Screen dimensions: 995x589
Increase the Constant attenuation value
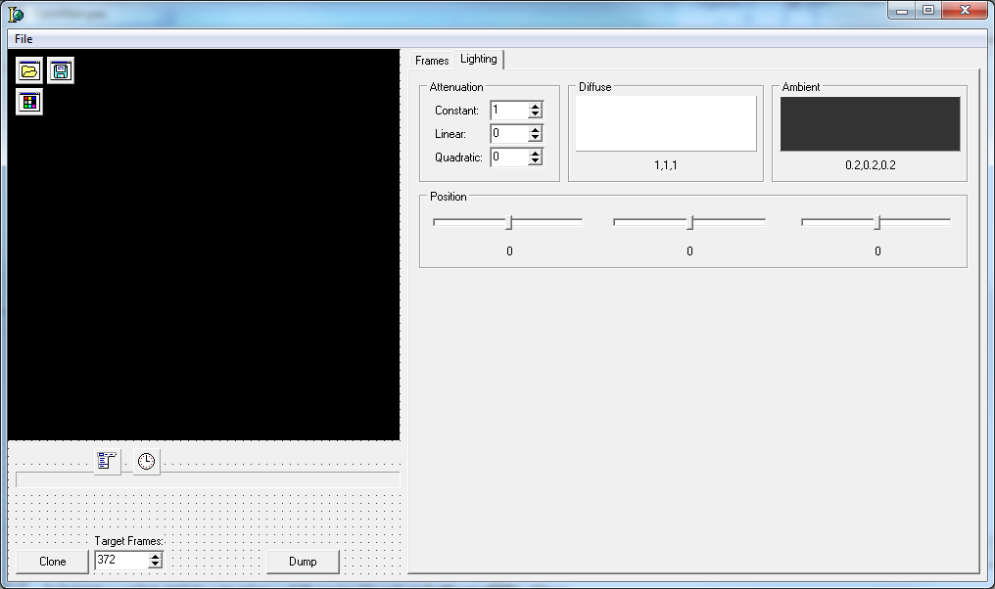[x=535, y=107]
